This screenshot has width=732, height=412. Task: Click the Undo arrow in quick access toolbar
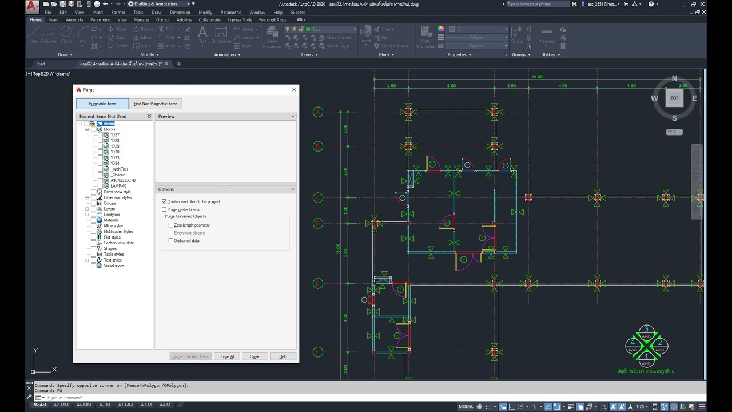click(x=105, y=4)
